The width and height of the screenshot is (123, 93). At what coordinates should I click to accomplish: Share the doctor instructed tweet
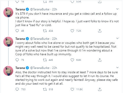(x=100, y=89)
